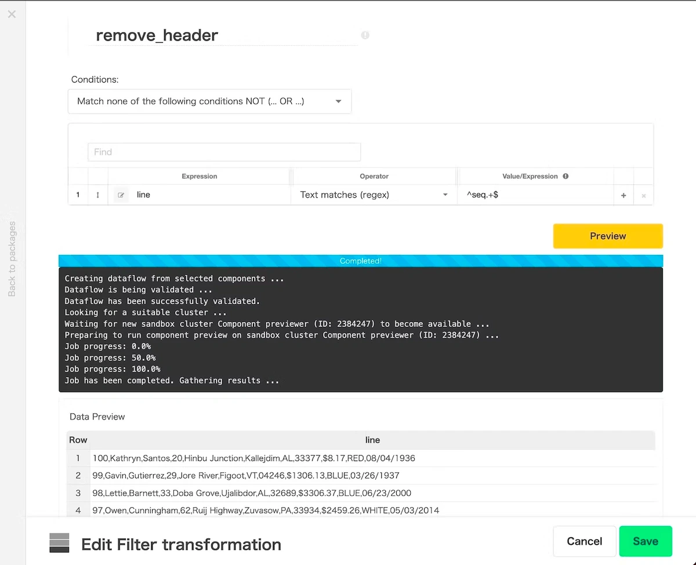Click the info icon next to remove_header
The image size is (696, 565).
click(365, 35)
